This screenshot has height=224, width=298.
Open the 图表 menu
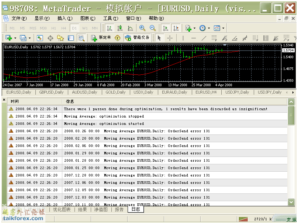(x=88, y=18)
